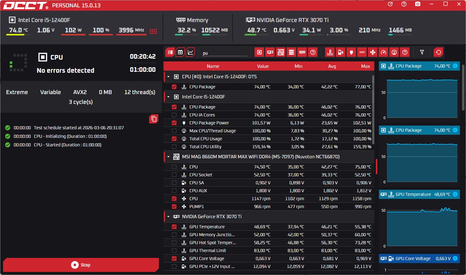This screenshot has width=466, height=275.
Task: Collapse the MSI MAG B660M MORTAR group
Action: click(168, 157)
